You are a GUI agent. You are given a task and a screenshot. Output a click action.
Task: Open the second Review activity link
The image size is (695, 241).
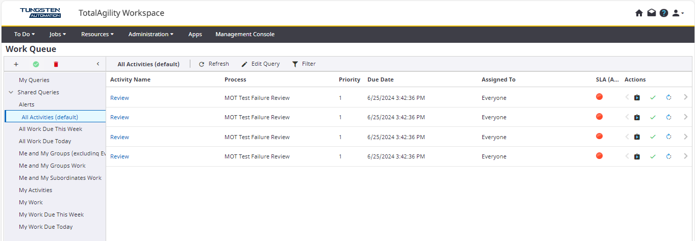(119, 117)
